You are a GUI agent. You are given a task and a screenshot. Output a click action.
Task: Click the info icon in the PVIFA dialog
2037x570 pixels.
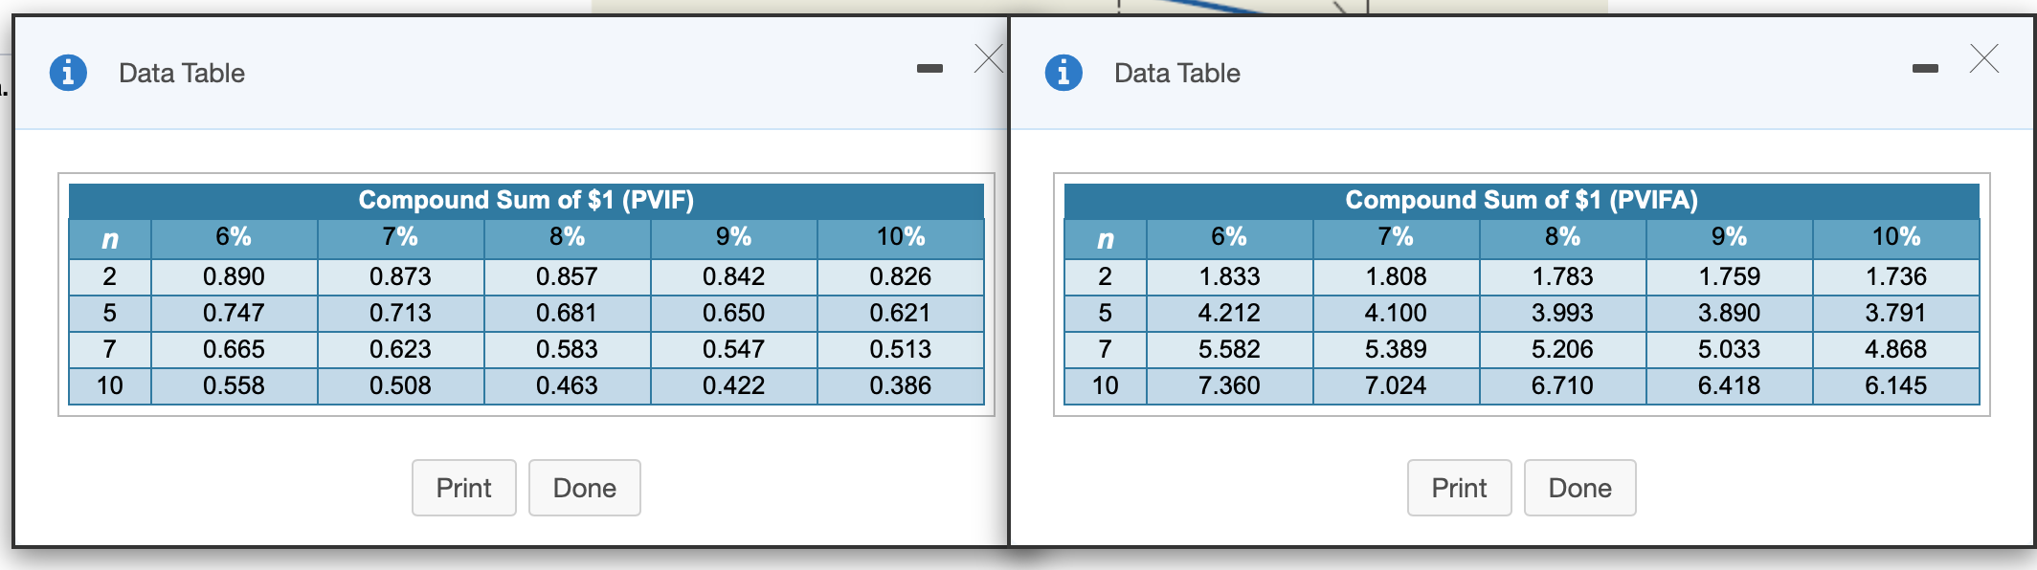(x=1063, y=73)
